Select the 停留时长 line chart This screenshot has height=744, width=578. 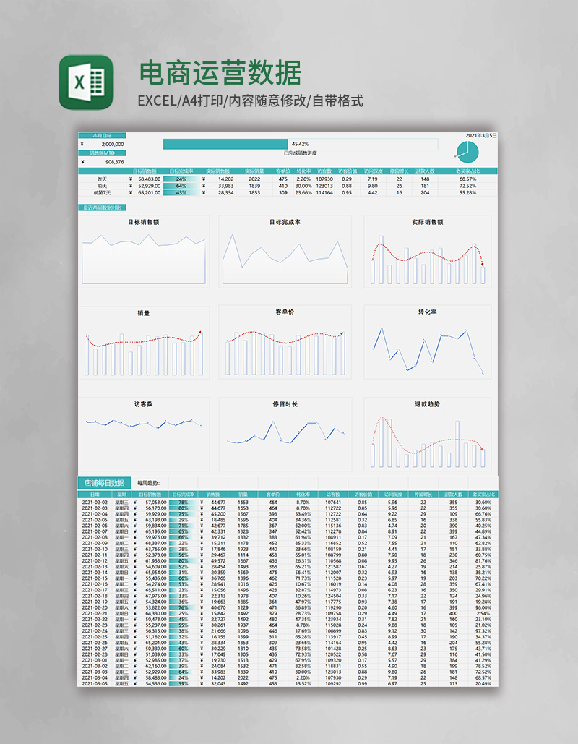click(x=288, y=434)
